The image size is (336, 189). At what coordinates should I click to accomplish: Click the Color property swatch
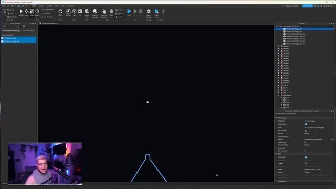(x=306, y=128)
